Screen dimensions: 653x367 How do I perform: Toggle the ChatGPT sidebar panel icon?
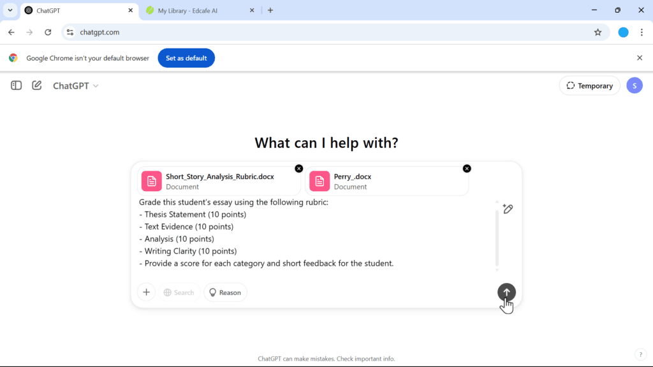[x=16, y=85]
